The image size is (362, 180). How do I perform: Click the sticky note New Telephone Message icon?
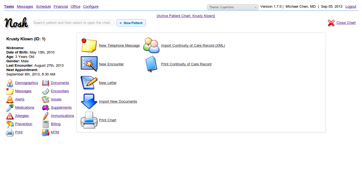pyautogui.click(x=89, y=45)
